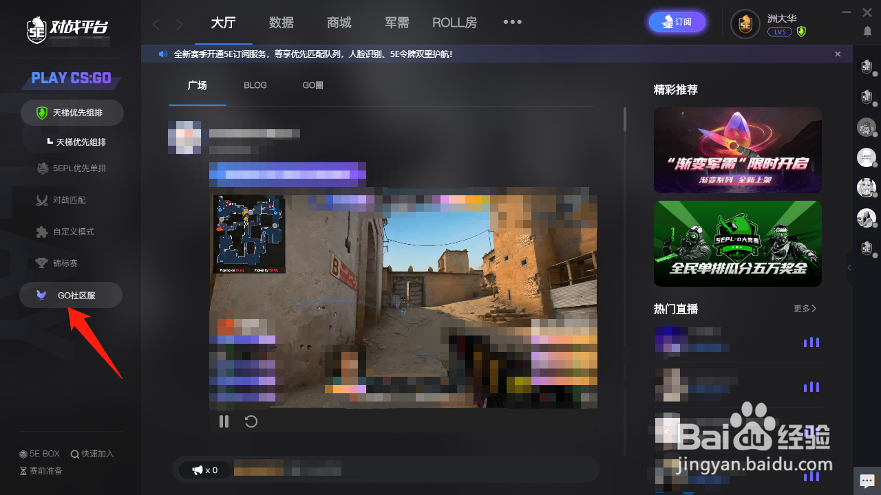Image resolution: width=881 pixels, height=495 pixels.
Task: Open the seventh friend avatar in sidebar
Action: point(867,247)
